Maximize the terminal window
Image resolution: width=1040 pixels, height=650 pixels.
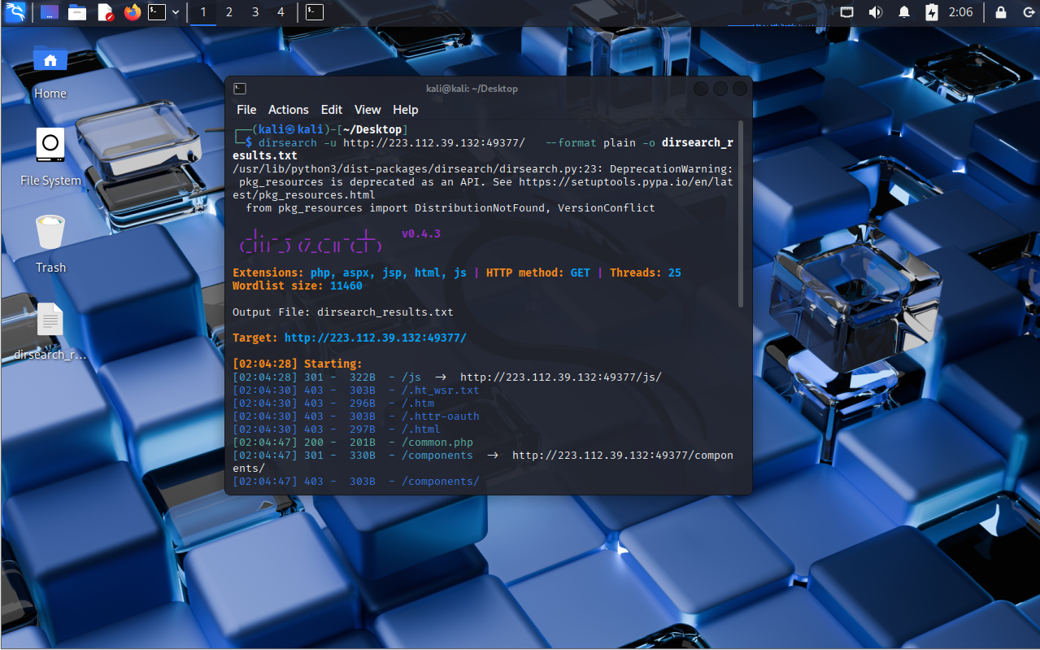(x=720, y=89)
